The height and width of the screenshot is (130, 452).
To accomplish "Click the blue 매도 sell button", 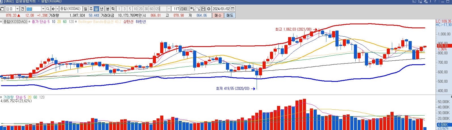I will click(230, 15).
